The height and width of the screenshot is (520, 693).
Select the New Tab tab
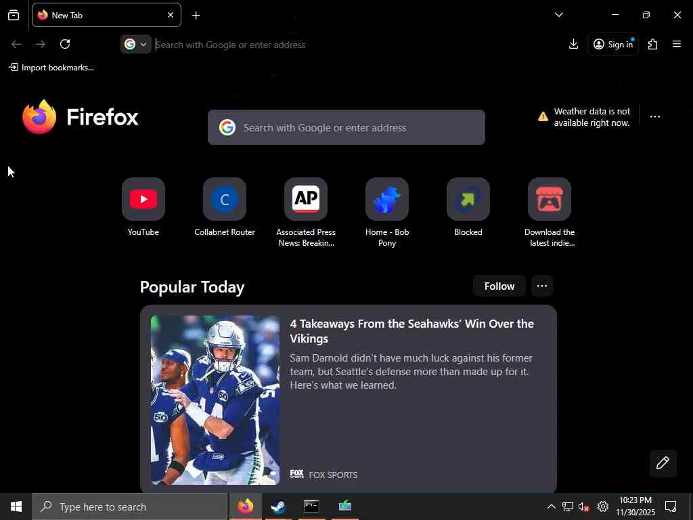pos(106,15)
